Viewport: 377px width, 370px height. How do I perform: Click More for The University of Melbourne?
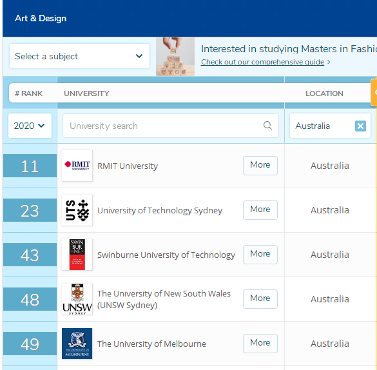260,344
